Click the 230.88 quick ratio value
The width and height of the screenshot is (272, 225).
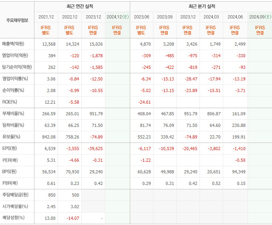pos(239,125)
